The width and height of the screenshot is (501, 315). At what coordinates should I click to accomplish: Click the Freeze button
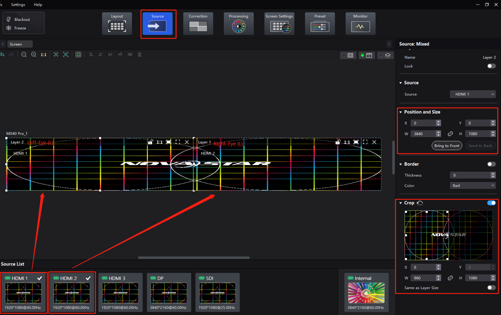17,28
